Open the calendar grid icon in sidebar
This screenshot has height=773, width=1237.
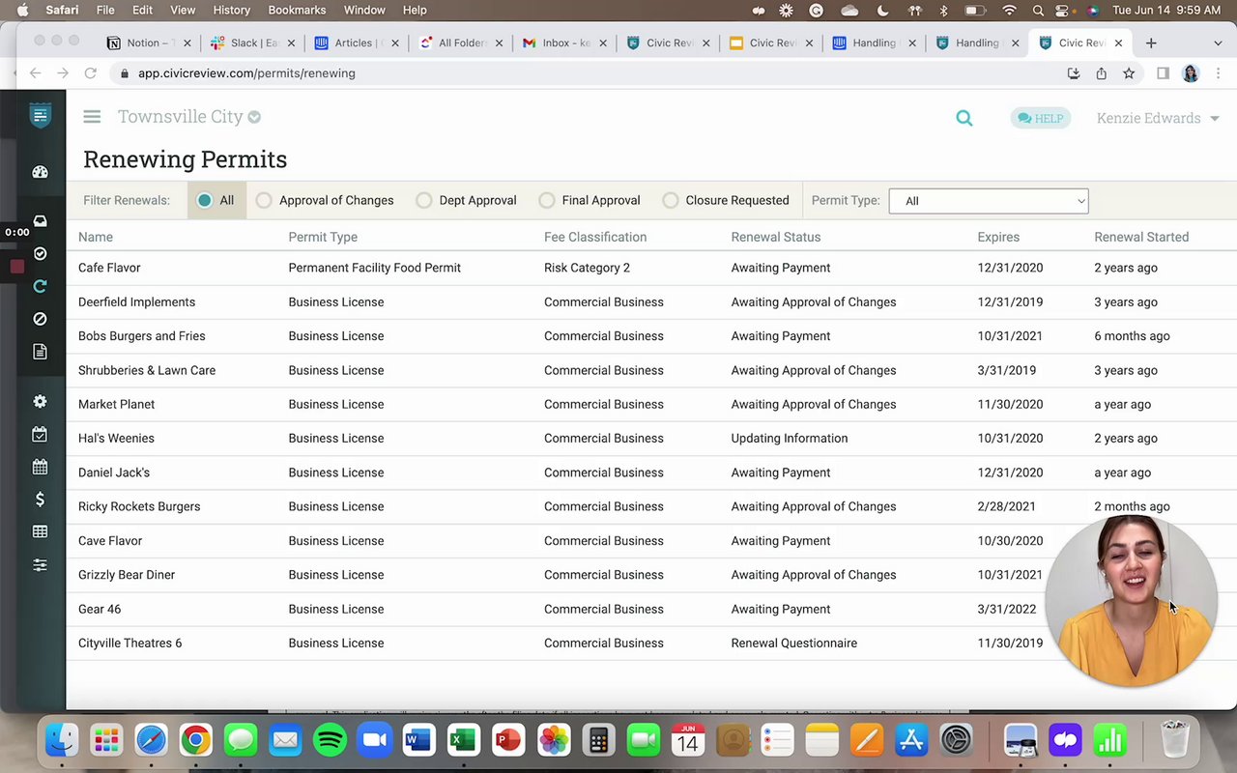tap(40, 467)
